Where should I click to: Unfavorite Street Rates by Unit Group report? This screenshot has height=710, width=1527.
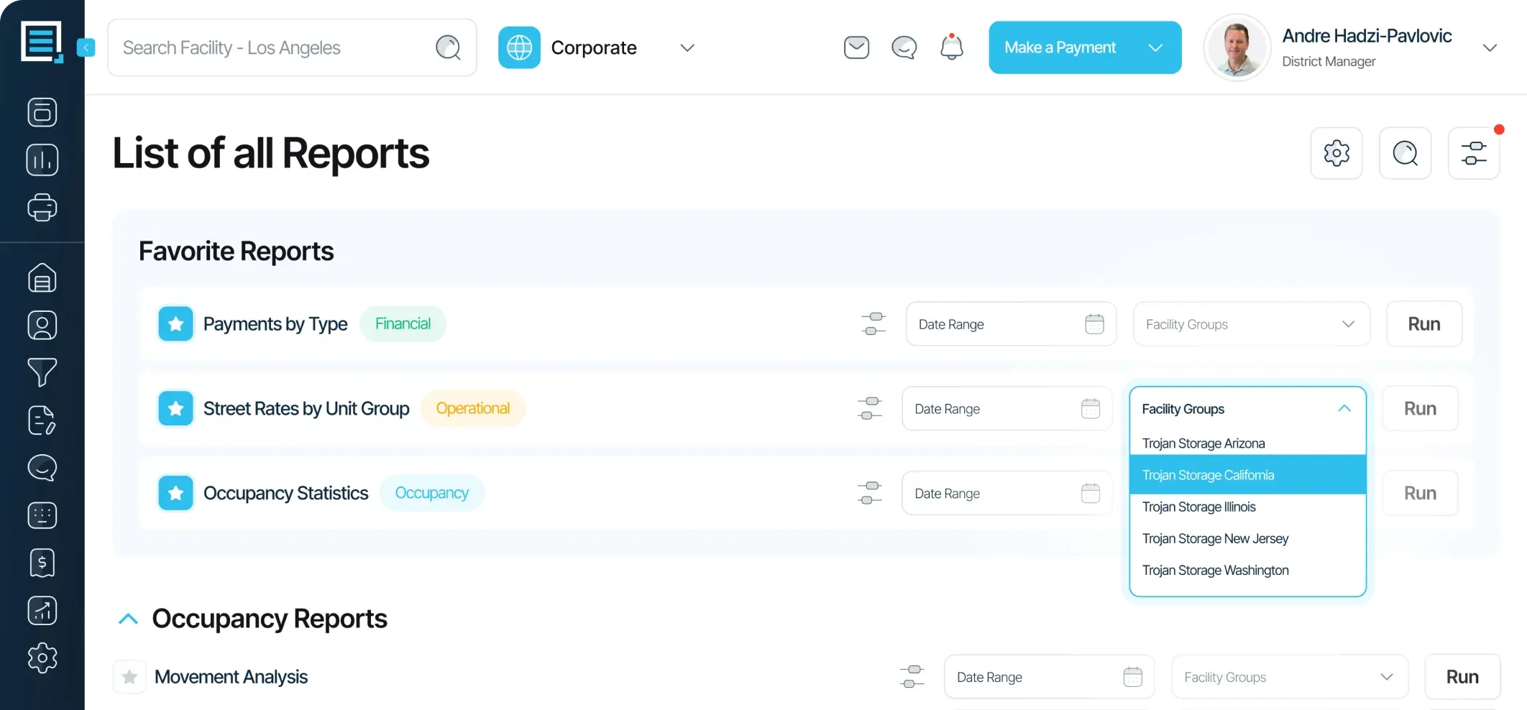pyautogui.click(x=175, y=408)
